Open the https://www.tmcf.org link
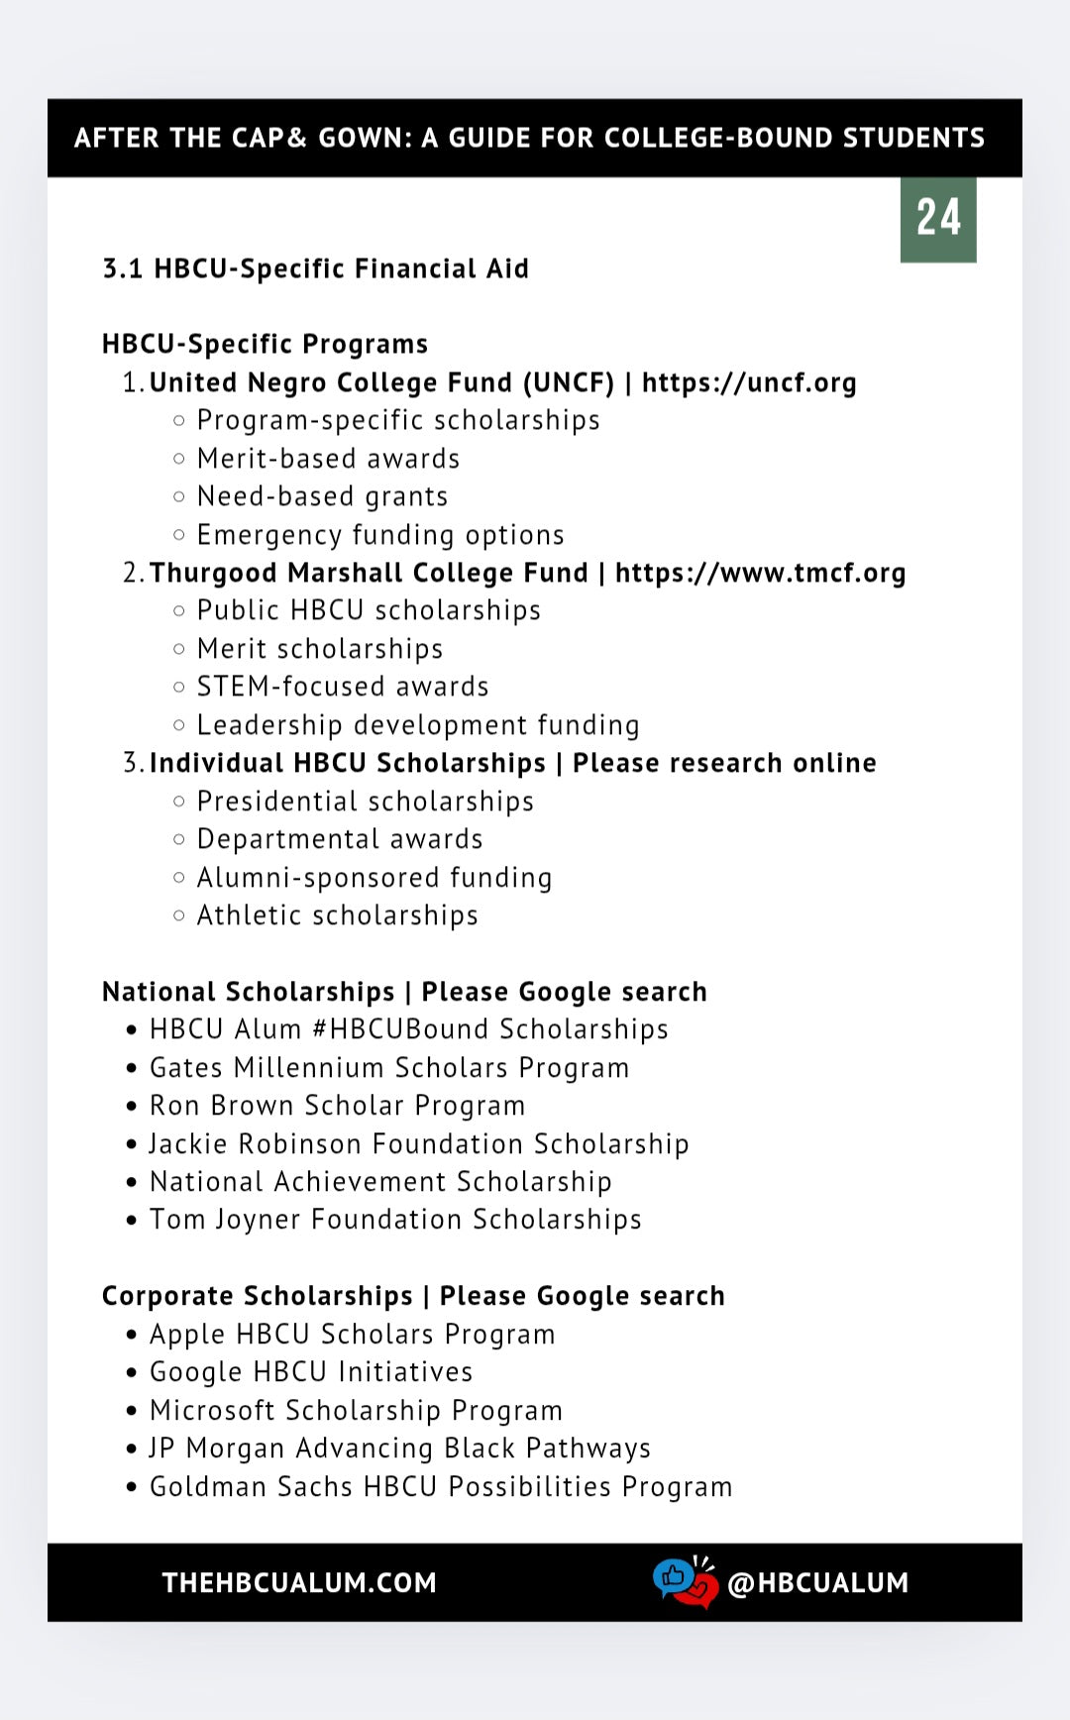This screenshot has height=1720, width=1070. pos(760,573)
